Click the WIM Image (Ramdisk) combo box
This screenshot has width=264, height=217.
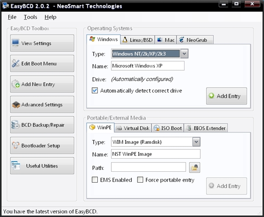[156, 142]
